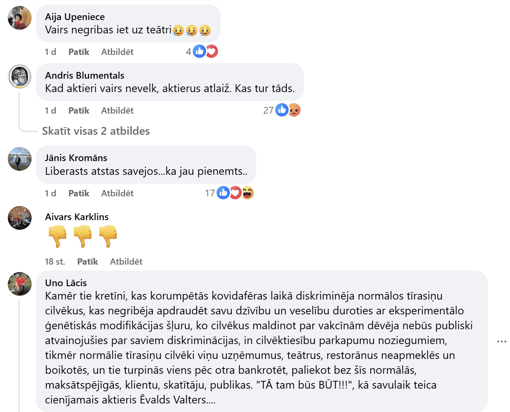The width and height of the screenshot is (510, 412).
Task: Click laughing reaction icon on Jānis' comment
Action: pos(247,193)
